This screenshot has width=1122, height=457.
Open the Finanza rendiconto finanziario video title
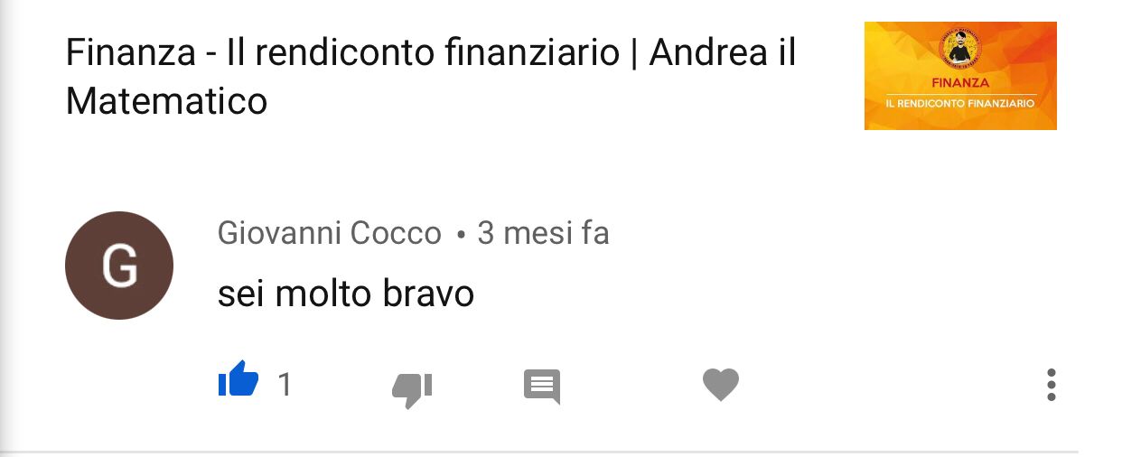pyautogui.click(x=431, y=77)
